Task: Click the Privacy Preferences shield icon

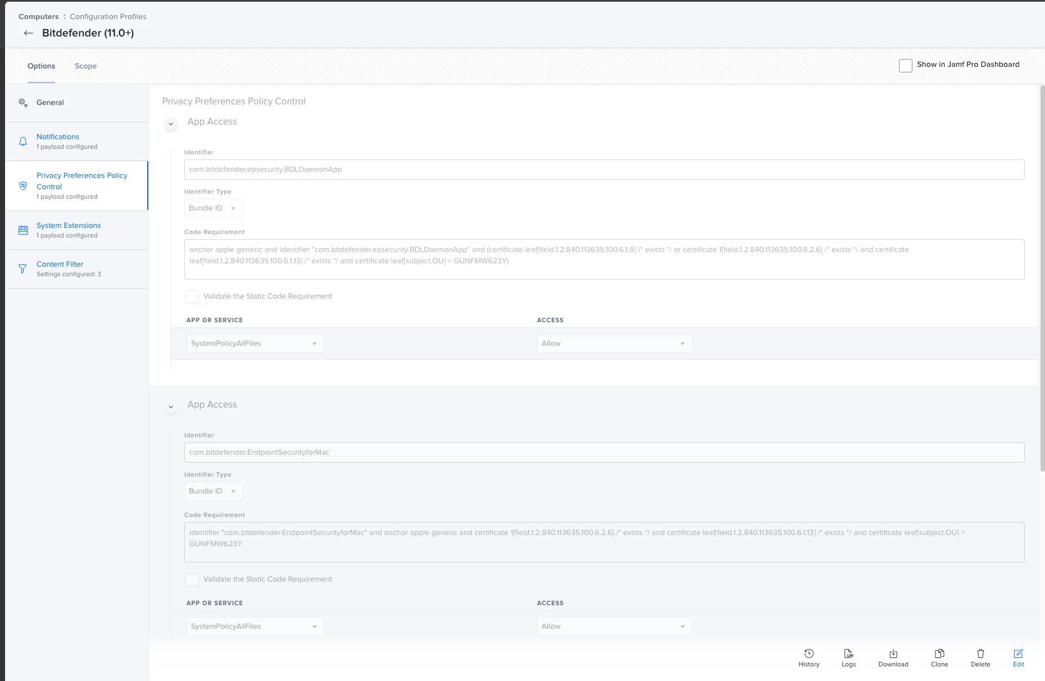Action: [23, 186]
